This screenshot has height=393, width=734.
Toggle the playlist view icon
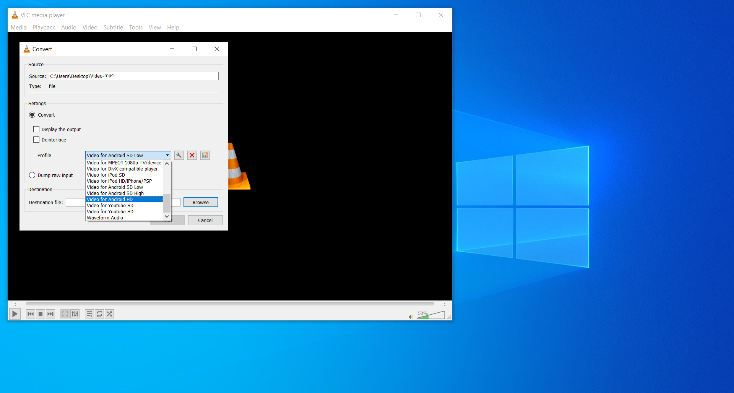point(89,314)
